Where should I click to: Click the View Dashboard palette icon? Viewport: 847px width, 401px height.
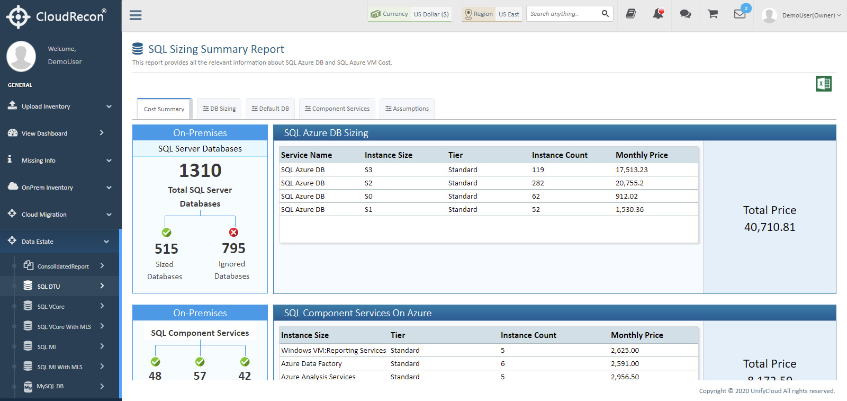(x=13, y=133)
